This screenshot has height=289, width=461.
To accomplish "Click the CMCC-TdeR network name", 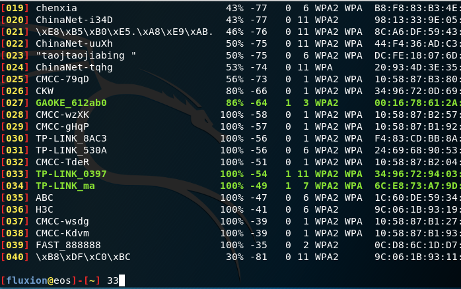I will [x=62, y=162].
